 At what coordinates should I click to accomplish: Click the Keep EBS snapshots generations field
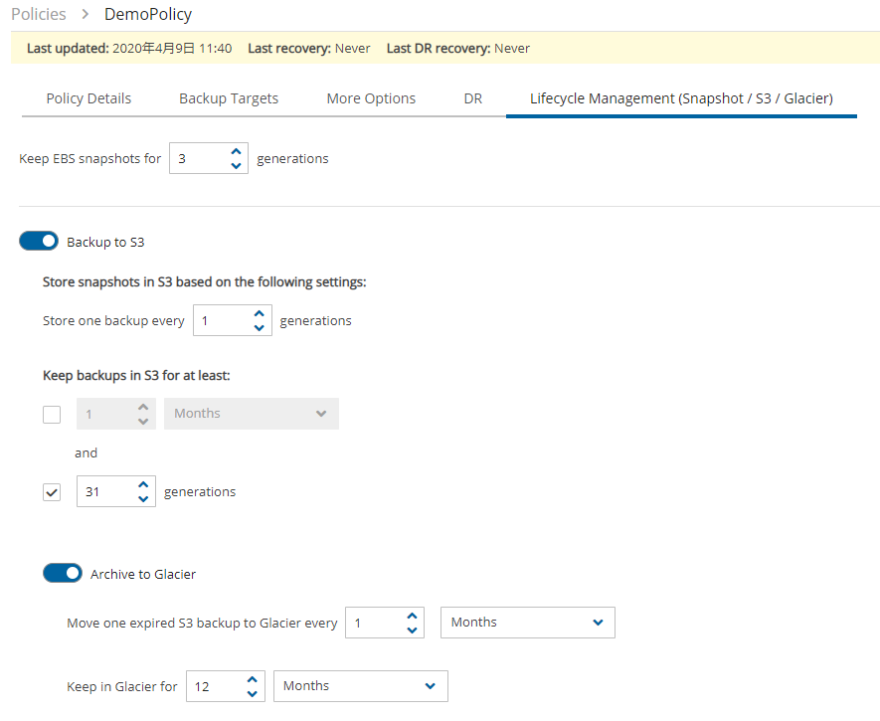point(209,158)
